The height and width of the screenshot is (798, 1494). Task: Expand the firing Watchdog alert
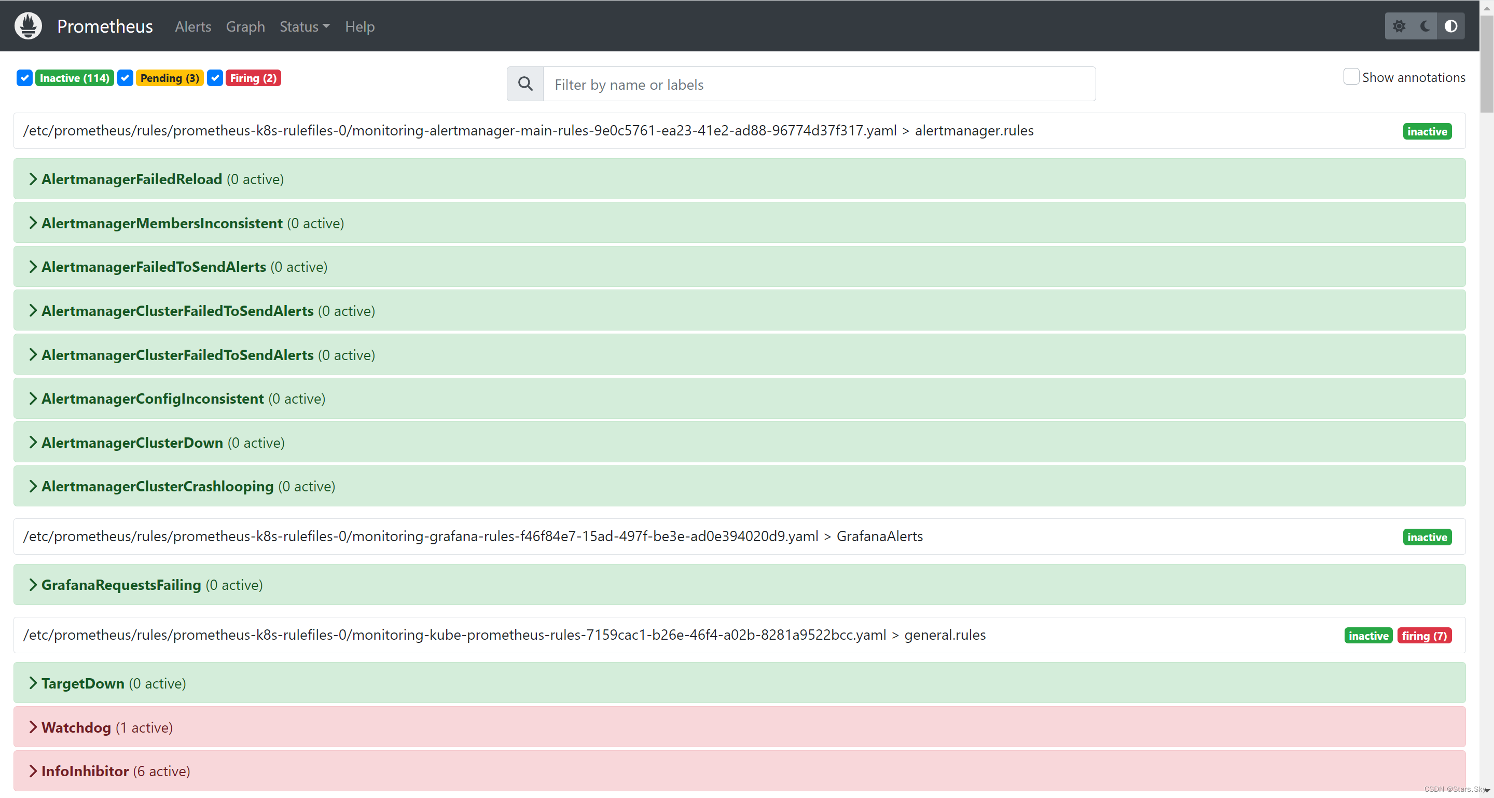739,727
